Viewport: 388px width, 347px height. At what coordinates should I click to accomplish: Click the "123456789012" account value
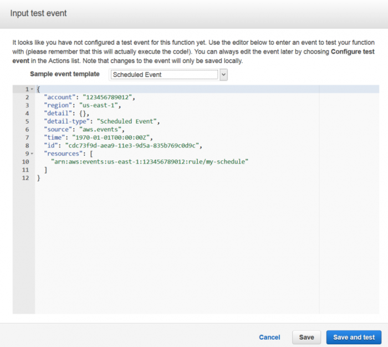tap(107, 97)
